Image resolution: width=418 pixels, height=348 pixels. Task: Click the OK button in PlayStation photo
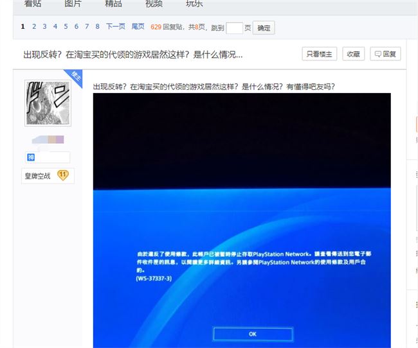point(253,334)
